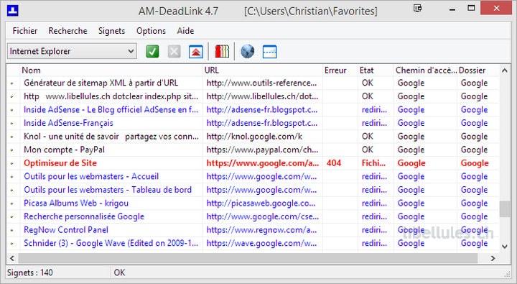Image resolution: width=517 pixels, height=284 pixels.
Task: Click the compact mode title bar button
Action: pyautogui.click(x=417, y=8)
